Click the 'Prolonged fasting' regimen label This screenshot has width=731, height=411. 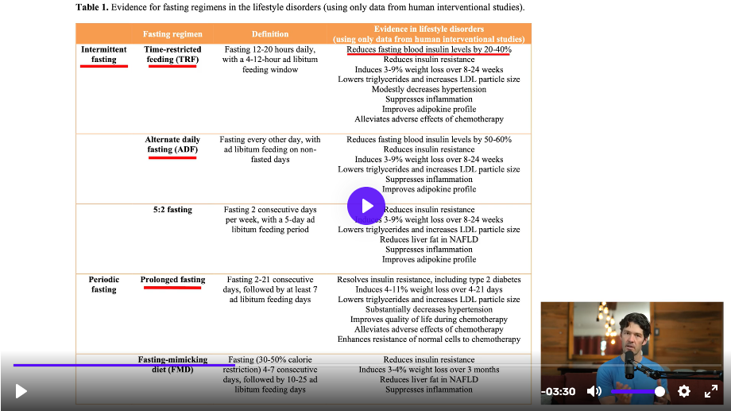[x=172, y=280]
